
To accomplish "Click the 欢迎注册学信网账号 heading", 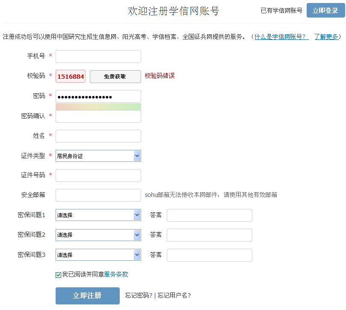I will [x=174, y=11].
